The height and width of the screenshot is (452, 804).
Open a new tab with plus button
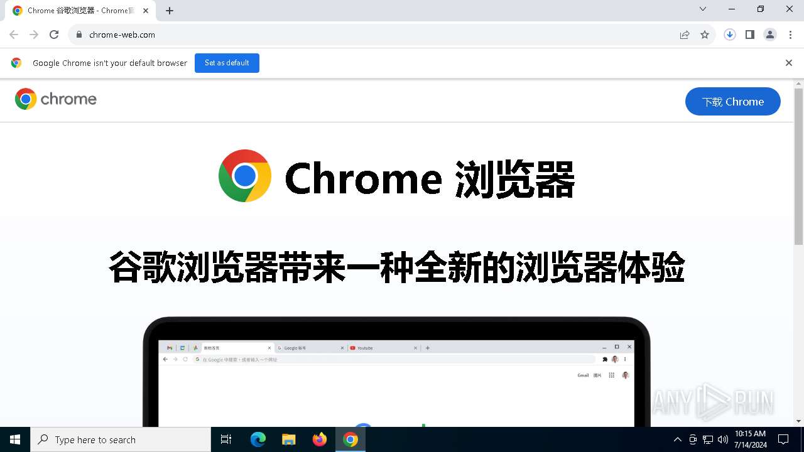(170, 11)
